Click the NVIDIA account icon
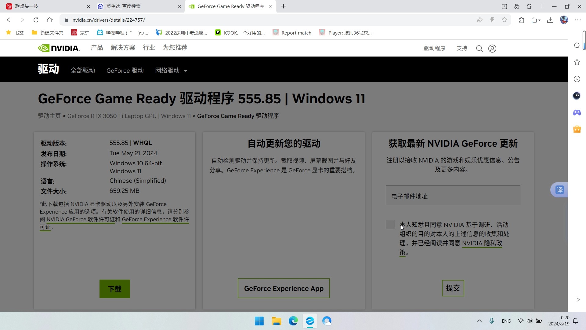This screenshot has width=586, height=330. pyautogui.click(x=492, y=48)
